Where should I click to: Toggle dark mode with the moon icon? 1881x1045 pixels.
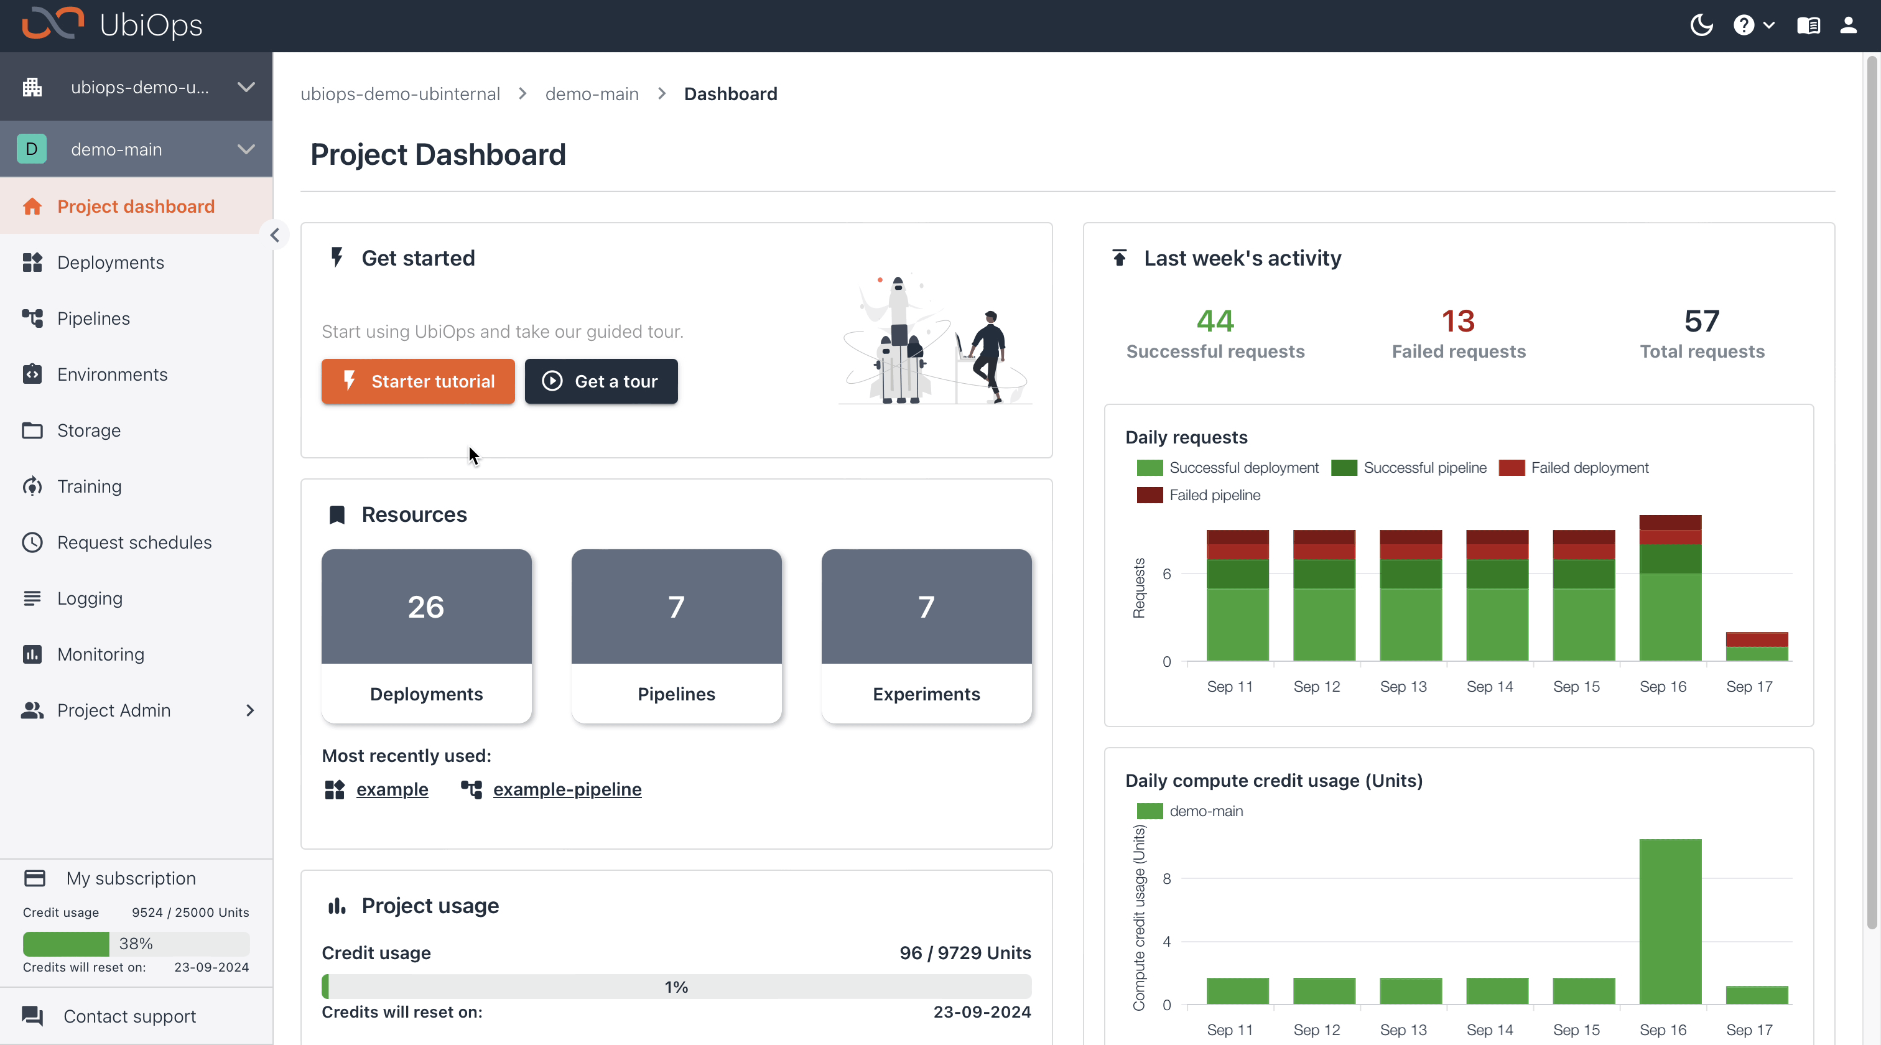click(1701, 24)
